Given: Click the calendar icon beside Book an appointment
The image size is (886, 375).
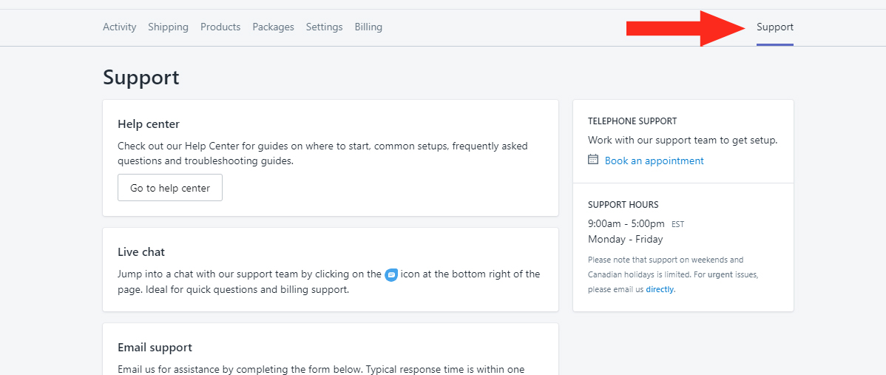Looking at the screenshot, I should [x=592, y=159].
